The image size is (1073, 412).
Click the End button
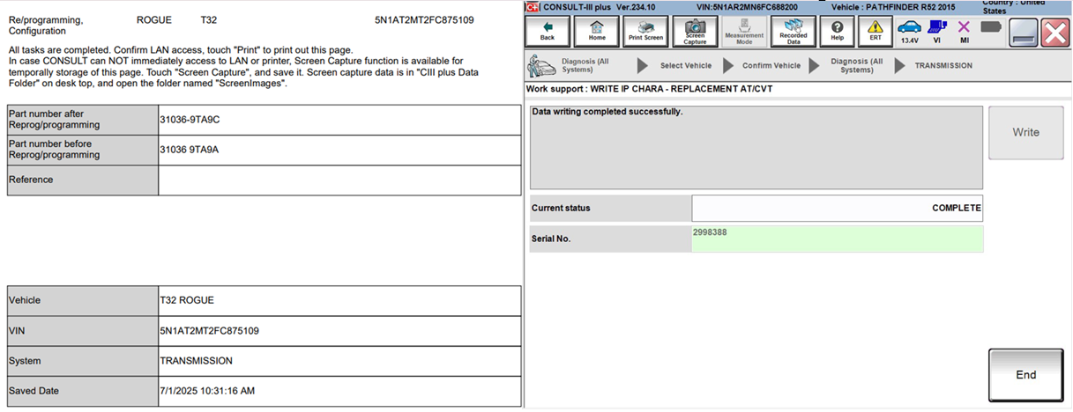[1025, 374]
